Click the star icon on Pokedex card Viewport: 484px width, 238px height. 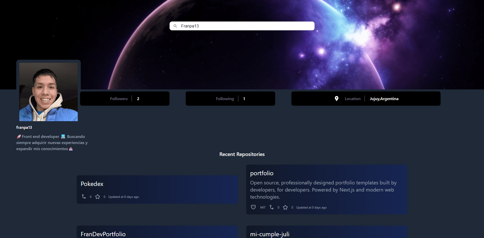click(98, 197)
